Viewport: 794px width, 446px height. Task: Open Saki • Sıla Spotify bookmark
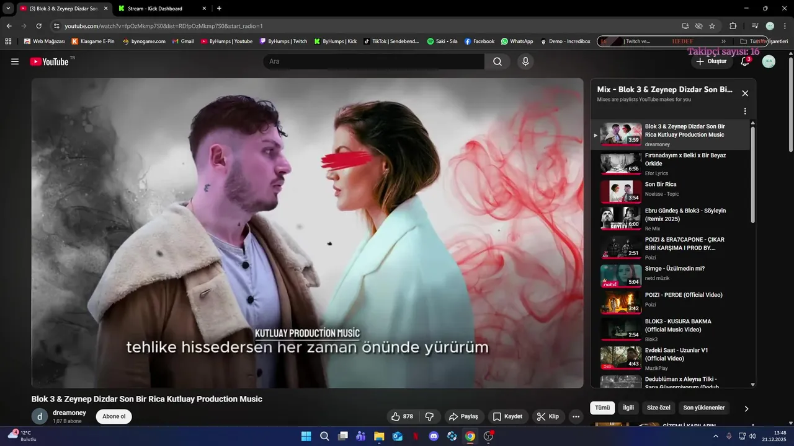pos(442,42)
